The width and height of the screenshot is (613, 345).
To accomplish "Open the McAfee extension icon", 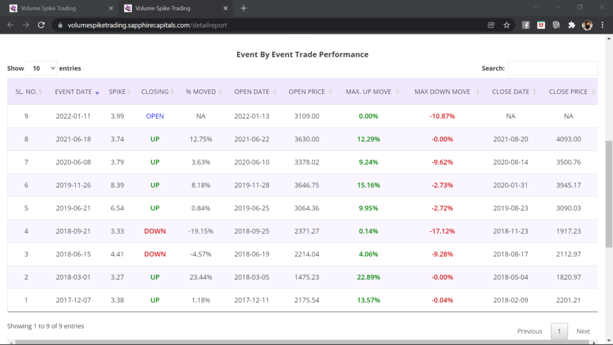I will click(x=541, y=25).
